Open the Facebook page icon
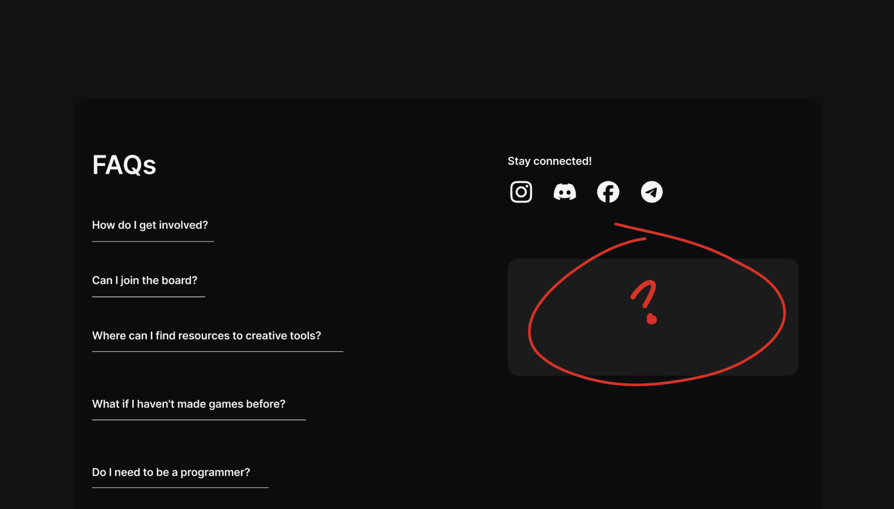 pos(608,192)
